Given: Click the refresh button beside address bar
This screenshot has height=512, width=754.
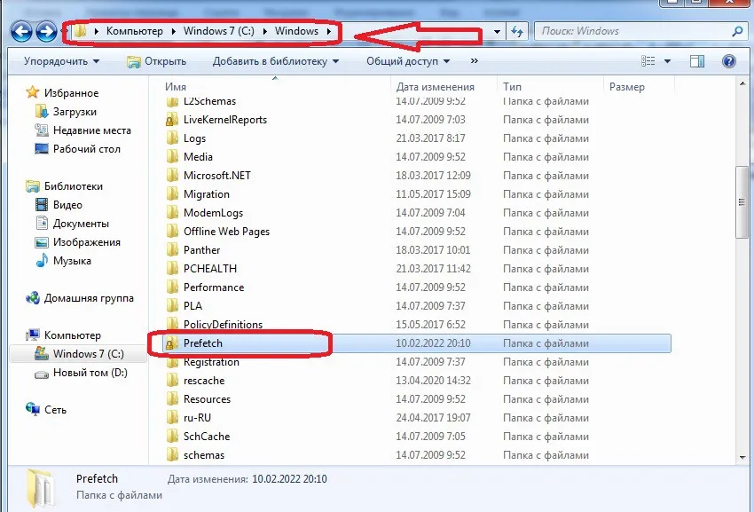Looking at the screenshot, I should 519,32.
